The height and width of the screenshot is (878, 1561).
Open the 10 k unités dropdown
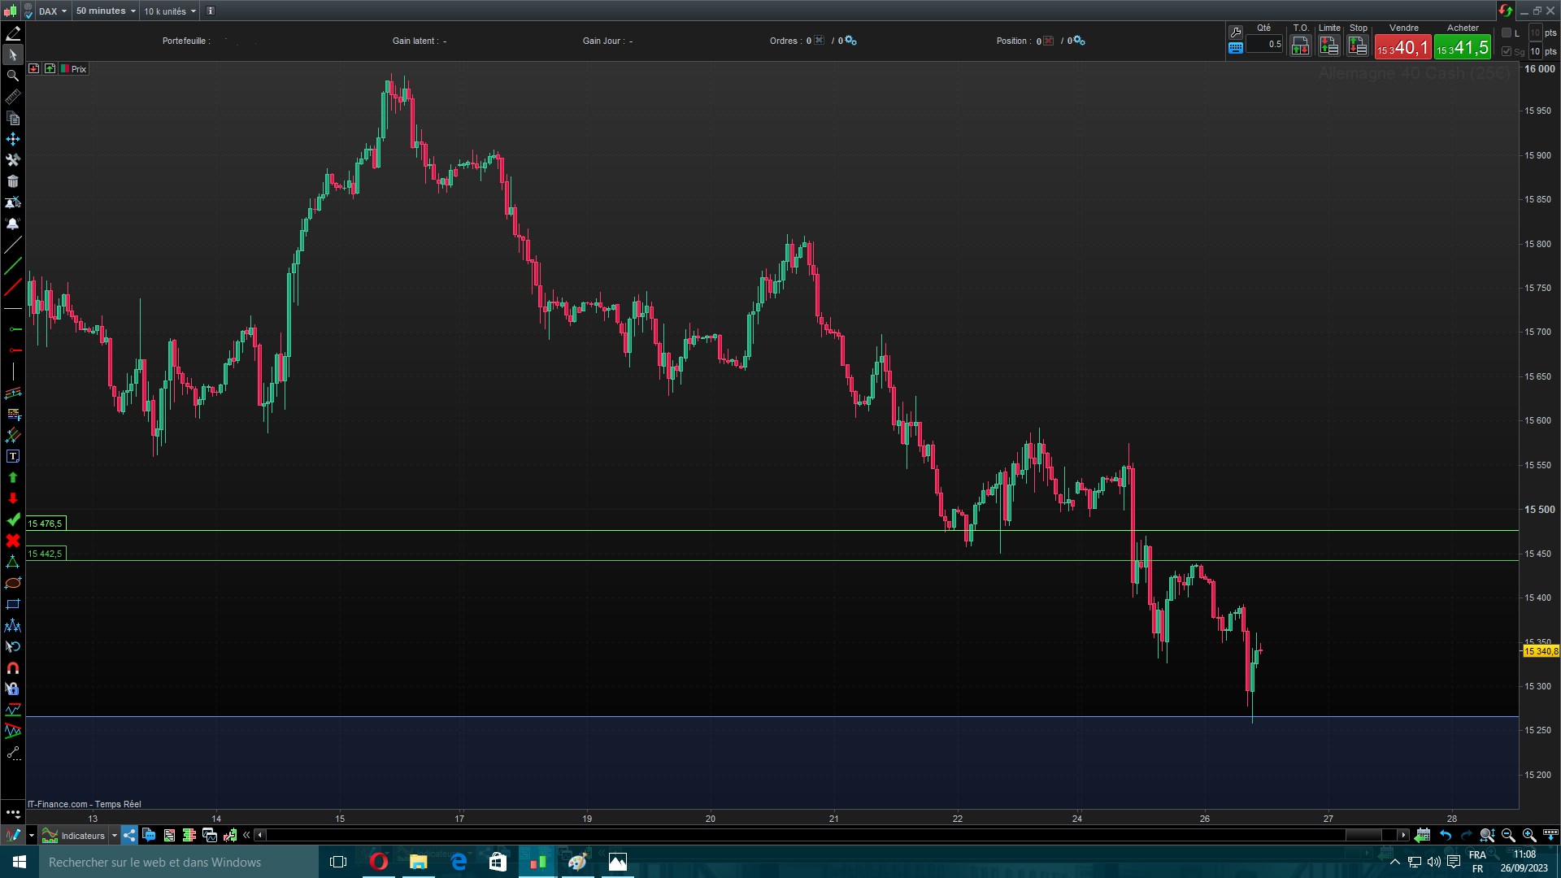[170, 11]
